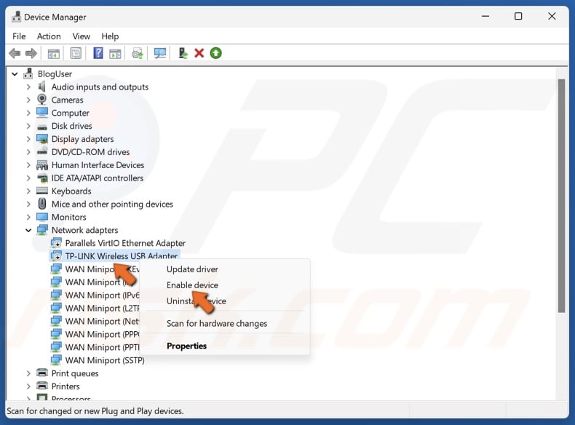Select the BlogUser root label
The height and width of the screenshot is (425, 575).
tap(55, 74)
